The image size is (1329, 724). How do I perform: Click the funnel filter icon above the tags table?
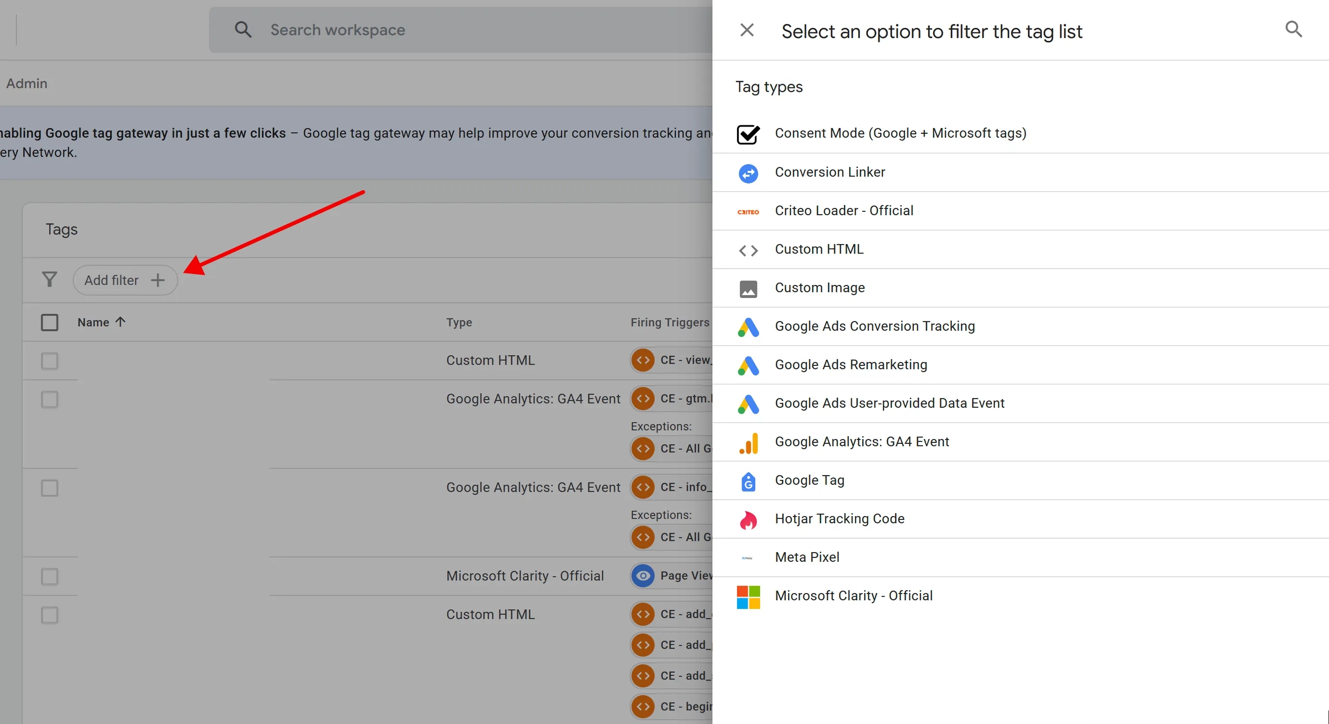click(x=50, y=280)
